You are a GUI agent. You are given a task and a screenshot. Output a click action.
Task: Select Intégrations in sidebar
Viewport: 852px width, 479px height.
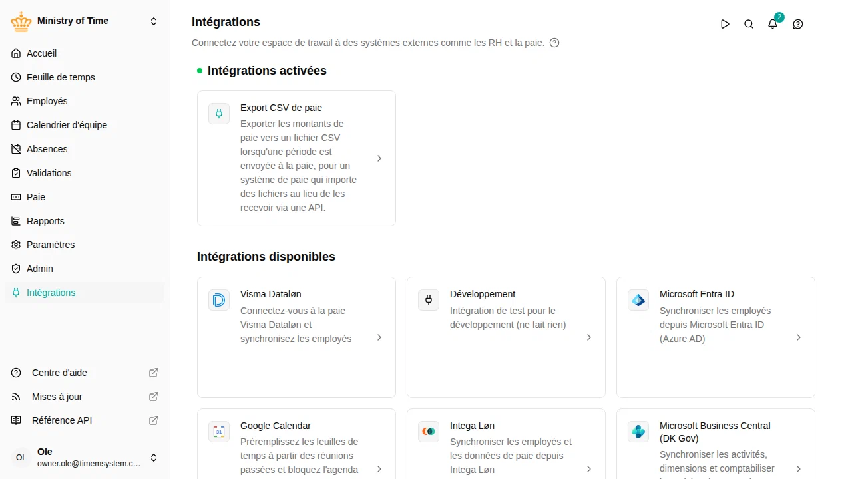[85, 293]
